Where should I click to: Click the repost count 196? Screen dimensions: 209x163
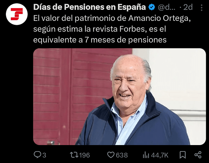point(85,155)
